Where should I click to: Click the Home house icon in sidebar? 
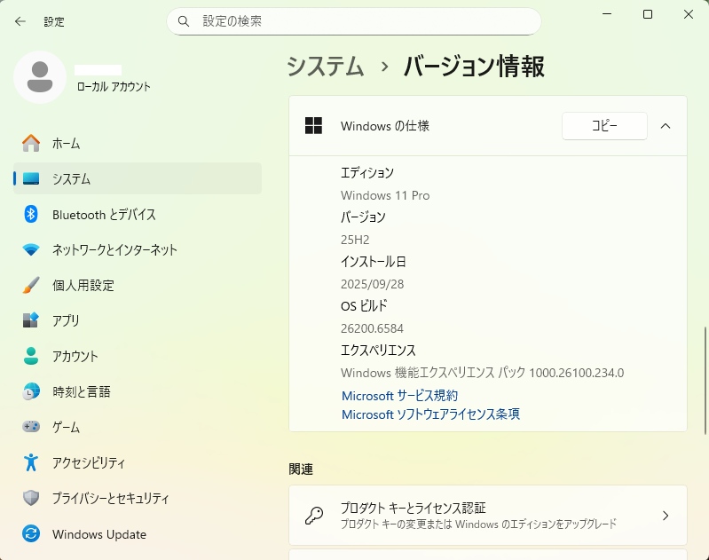click(31, 143)
